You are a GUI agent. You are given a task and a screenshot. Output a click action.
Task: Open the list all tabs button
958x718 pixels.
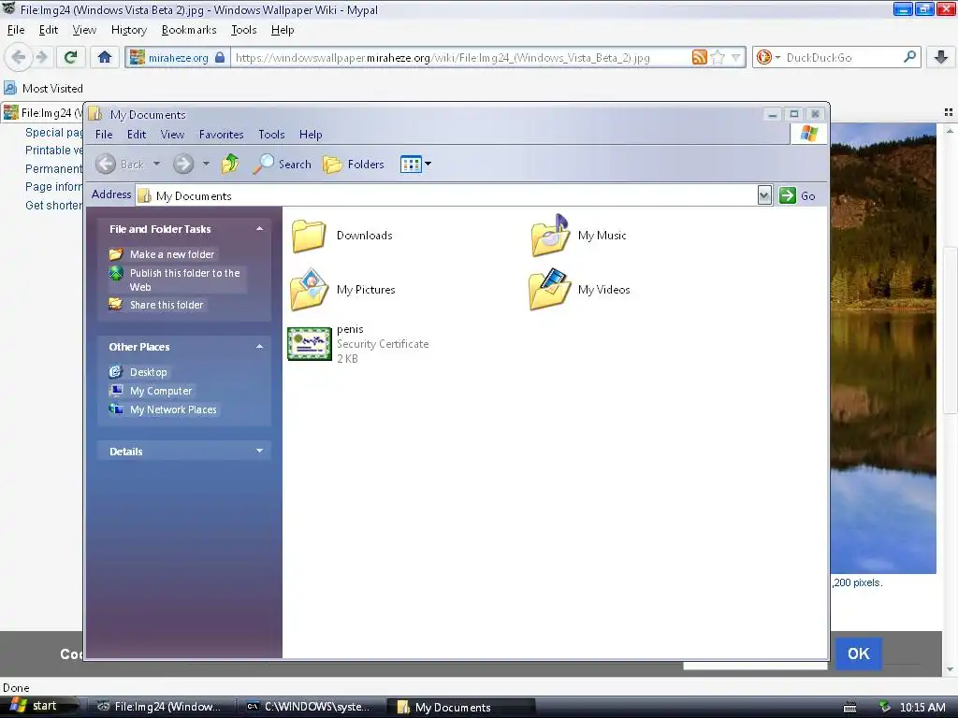pyautogui.click(x=949, y=112)
